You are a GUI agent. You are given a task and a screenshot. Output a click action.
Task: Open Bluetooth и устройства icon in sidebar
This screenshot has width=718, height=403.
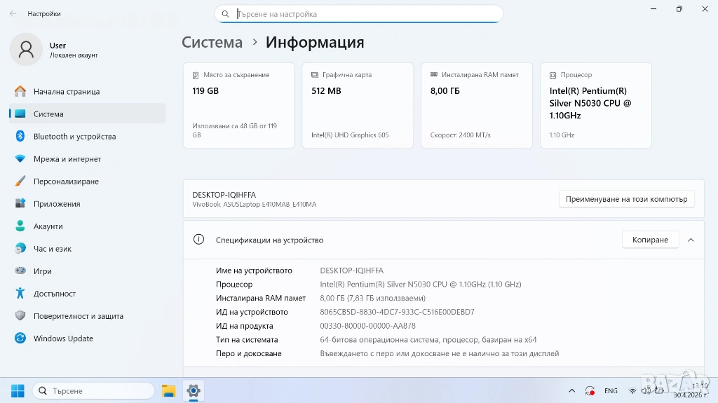click(x=20, y=136)
